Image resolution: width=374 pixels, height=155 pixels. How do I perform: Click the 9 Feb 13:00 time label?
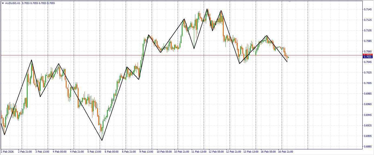tap(146, 152)
